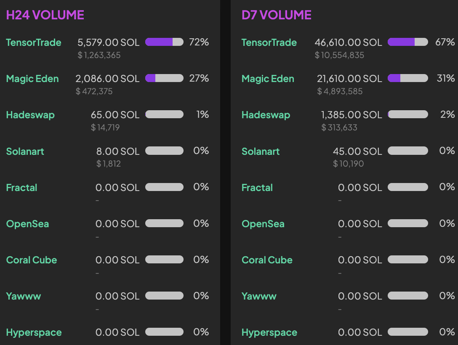458x345 pixels.
Task: Select Hadeswap in H24 Volume list
Action: (30, 115)
